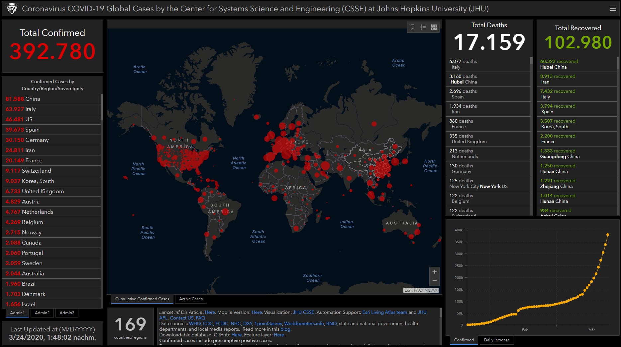Select 6.733 United Kingdom row
The height and width of the screenshot is (347, 621).
(51, 191)
